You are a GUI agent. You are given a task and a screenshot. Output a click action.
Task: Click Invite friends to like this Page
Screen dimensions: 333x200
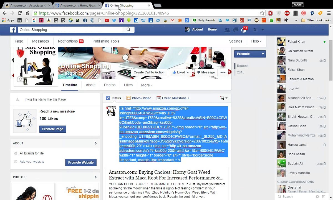click(45, 99)
